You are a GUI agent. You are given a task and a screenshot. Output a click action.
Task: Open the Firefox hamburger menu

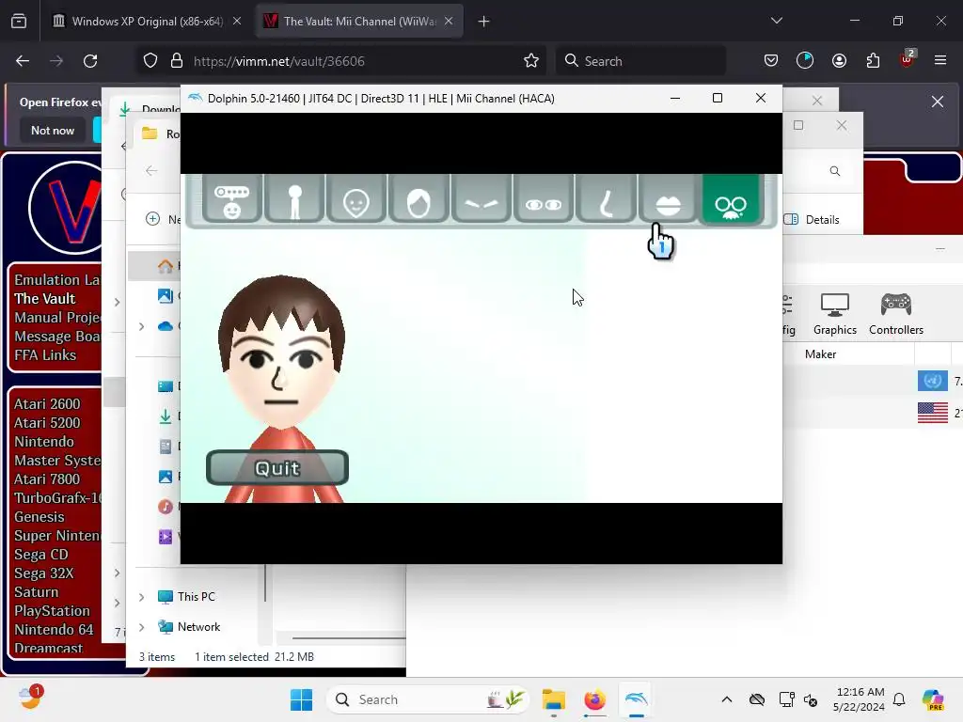pos(940,60)
